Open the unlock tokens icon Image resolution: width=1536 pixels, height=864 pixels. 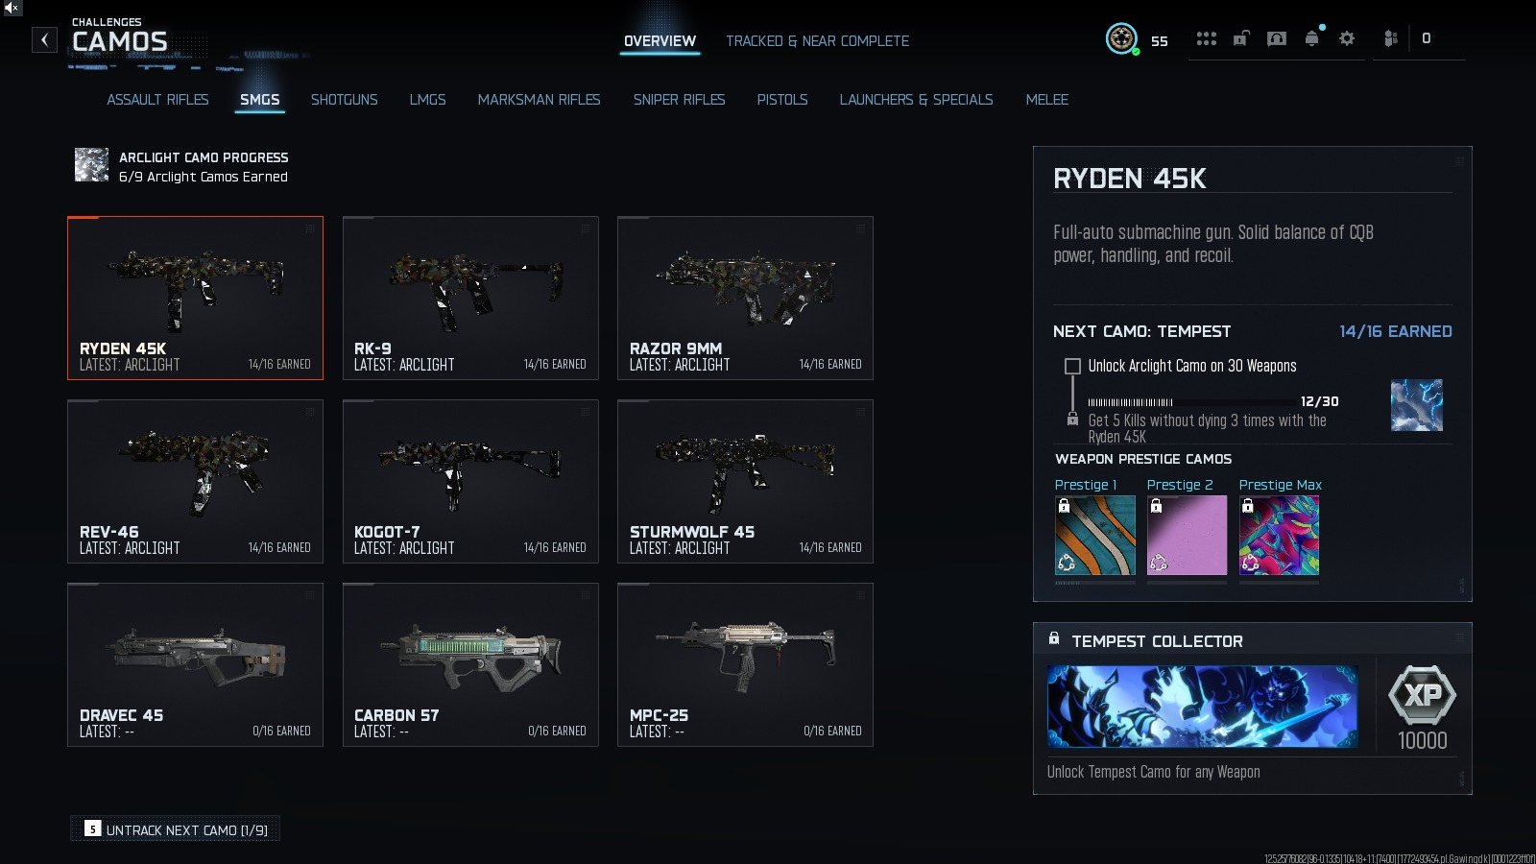tap(1241, 38)
